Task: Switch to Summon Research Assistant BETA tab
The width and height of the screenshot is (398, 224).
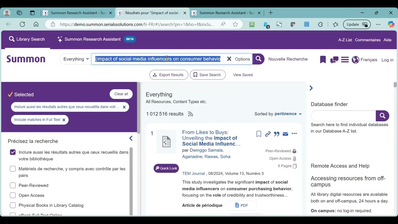Action: (x=96, y=39)
